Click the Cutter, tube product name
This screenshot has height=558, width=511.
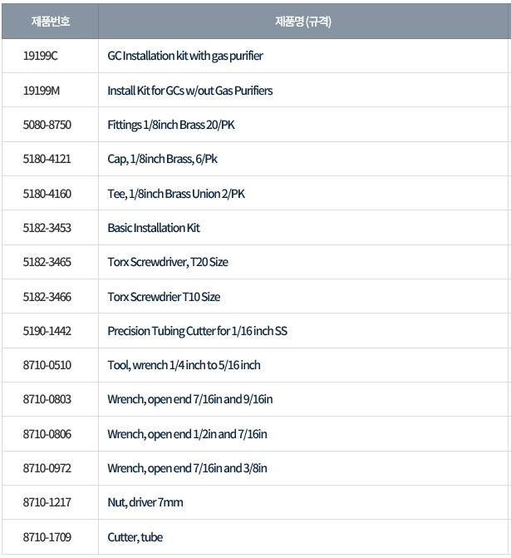click(x=135, y=537)
